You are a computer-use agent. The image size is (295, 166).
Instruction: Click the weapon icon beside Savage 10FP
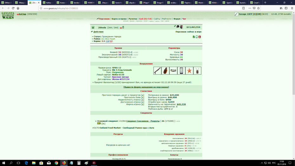(x=236, y=14)
